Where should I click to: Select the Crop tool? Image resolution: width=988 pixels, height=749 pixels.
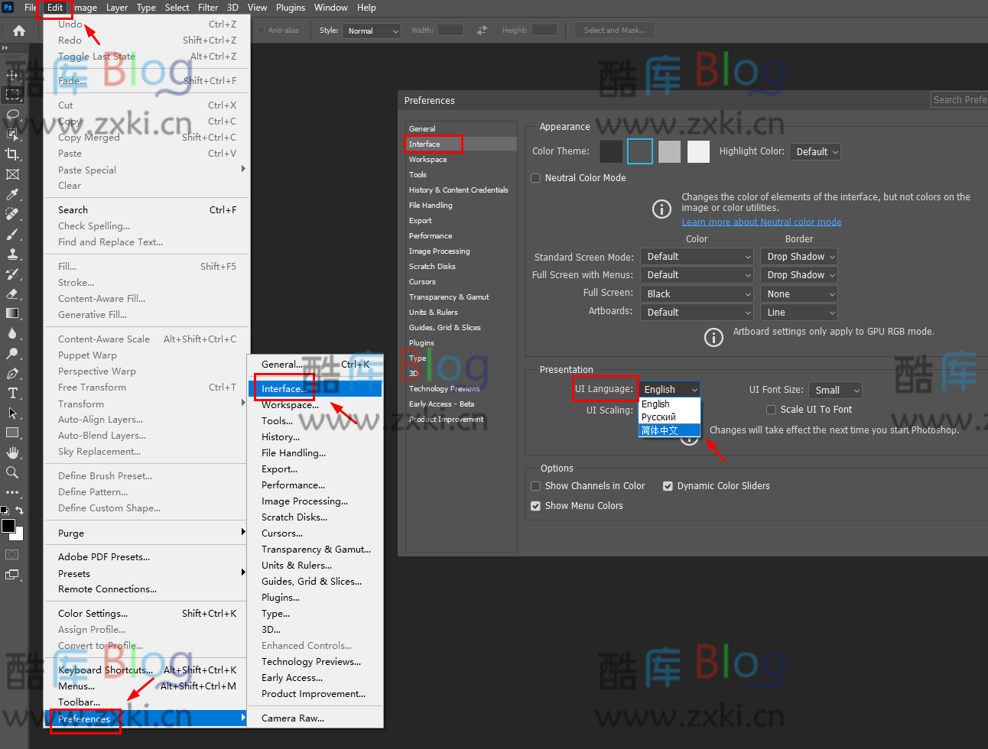12,154
